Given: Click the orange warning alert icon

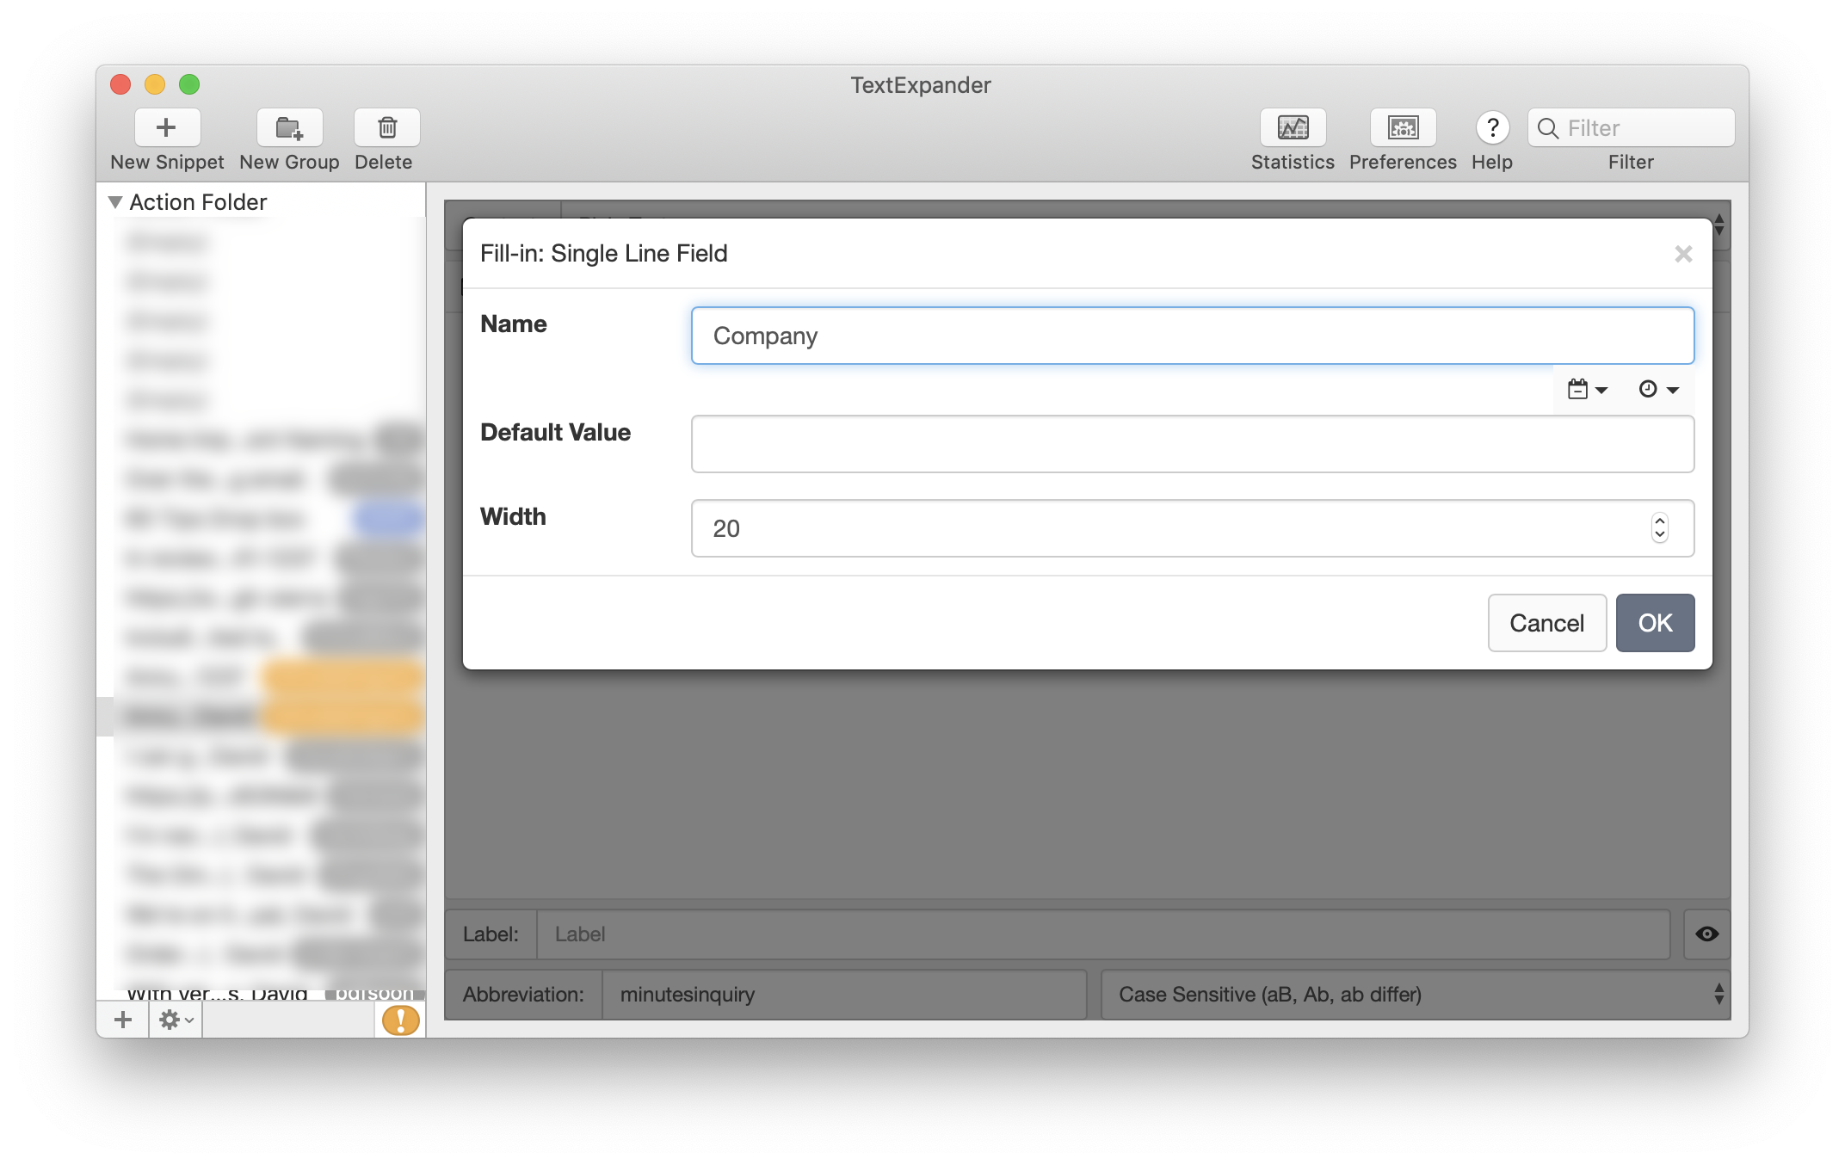Looking at the screenshot, I should (400, 1020).
